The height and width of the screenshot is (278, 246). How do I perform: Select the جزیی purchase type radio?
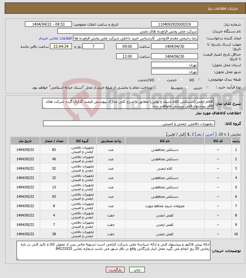click(x=207, y=87)
